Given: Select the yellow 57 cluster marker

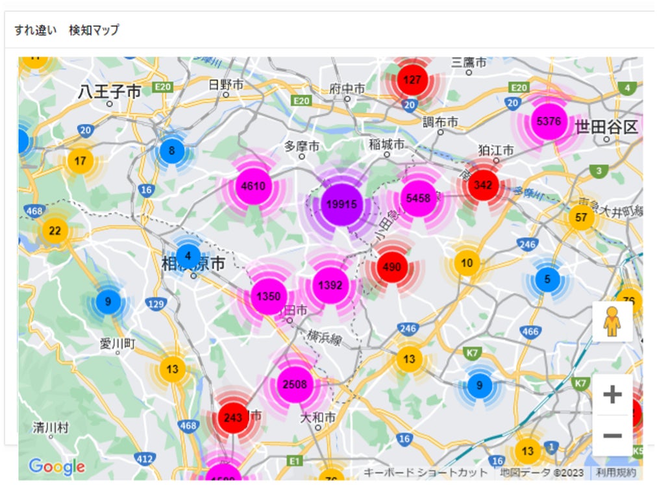Looking at the screenshot, I should [581, 217].
